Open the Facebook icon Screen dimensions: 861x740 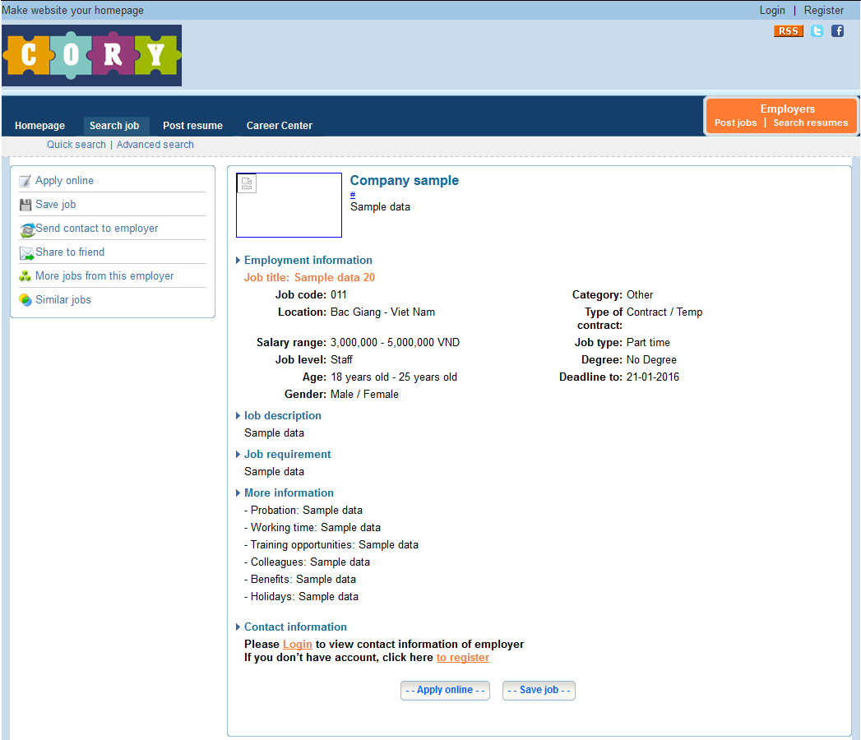point(837,30)
